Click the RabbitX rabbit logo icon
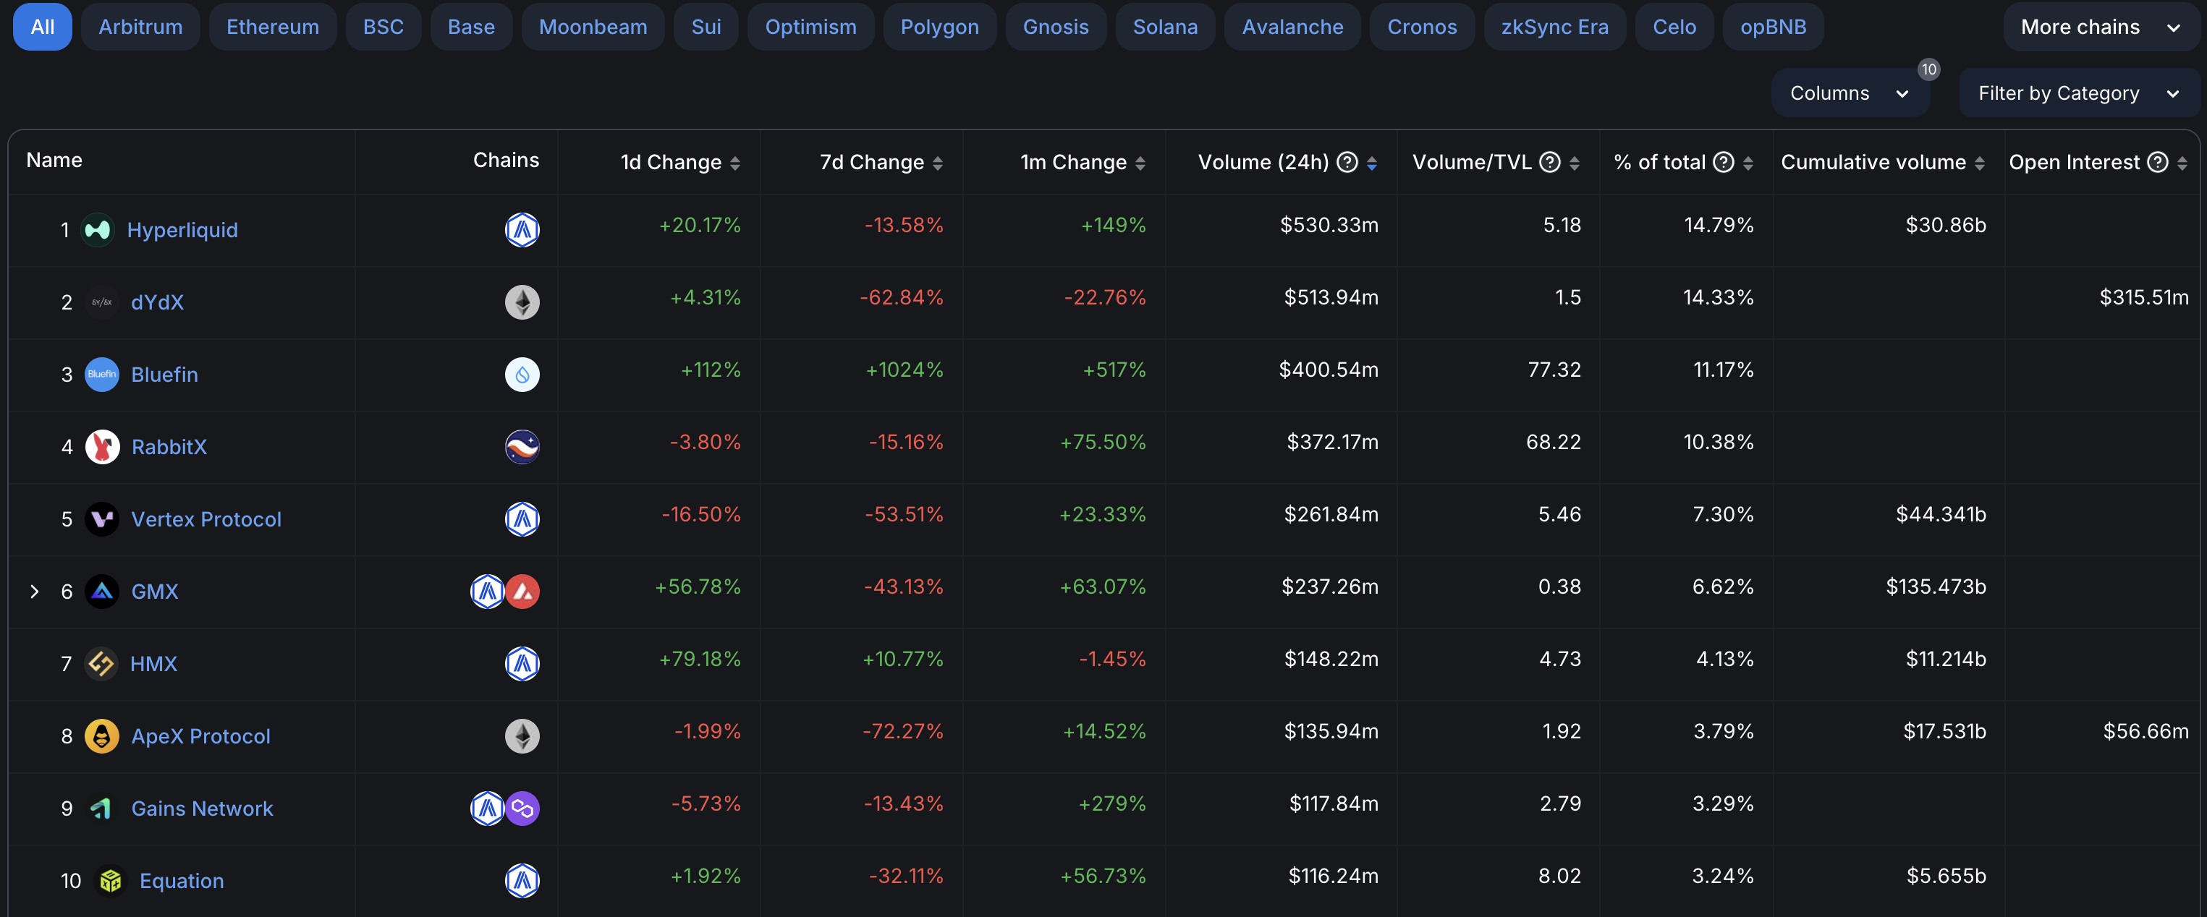This screenshot has height=917, width=2207. coord(102,446)
